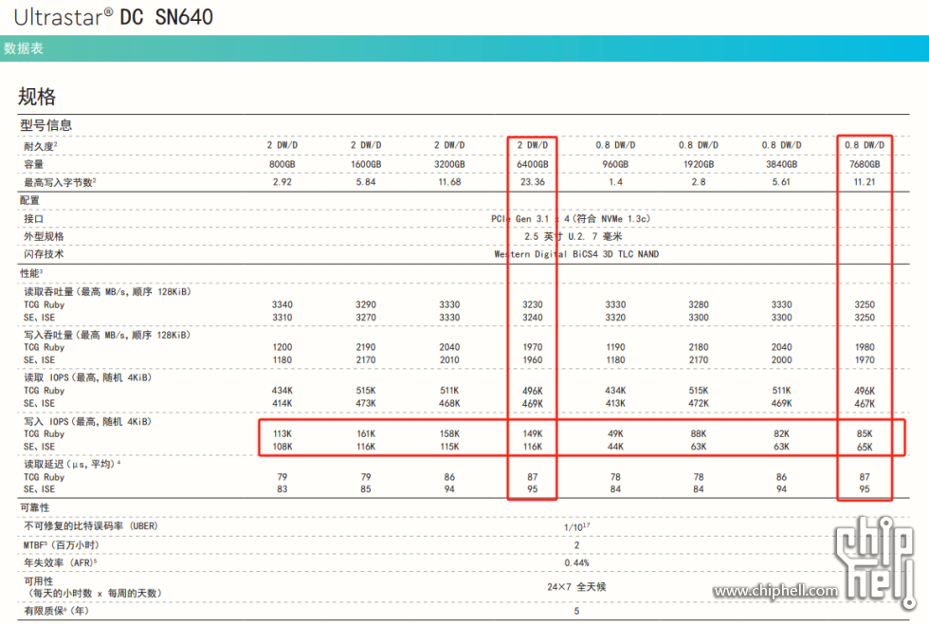Click the 不可修复的比特误码率 (UBER) label

pyautogui.click(x=91, y=526)
